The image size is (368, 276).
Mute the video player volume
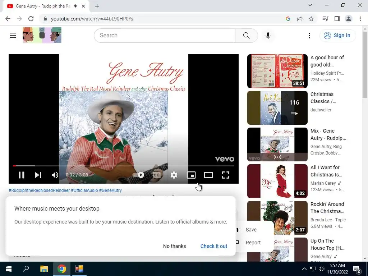click(x=55, y=175)
